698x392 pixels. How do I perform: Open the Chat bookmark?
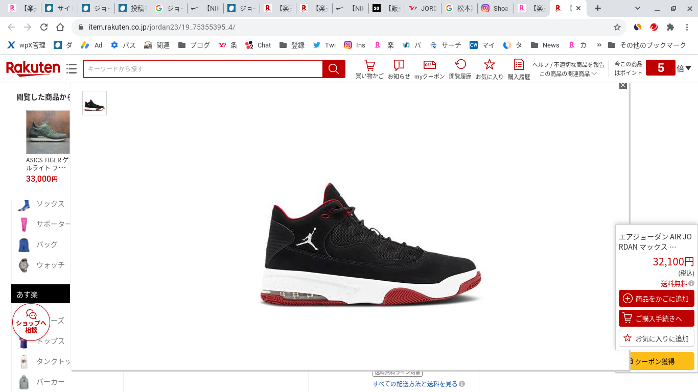point(258,45)
